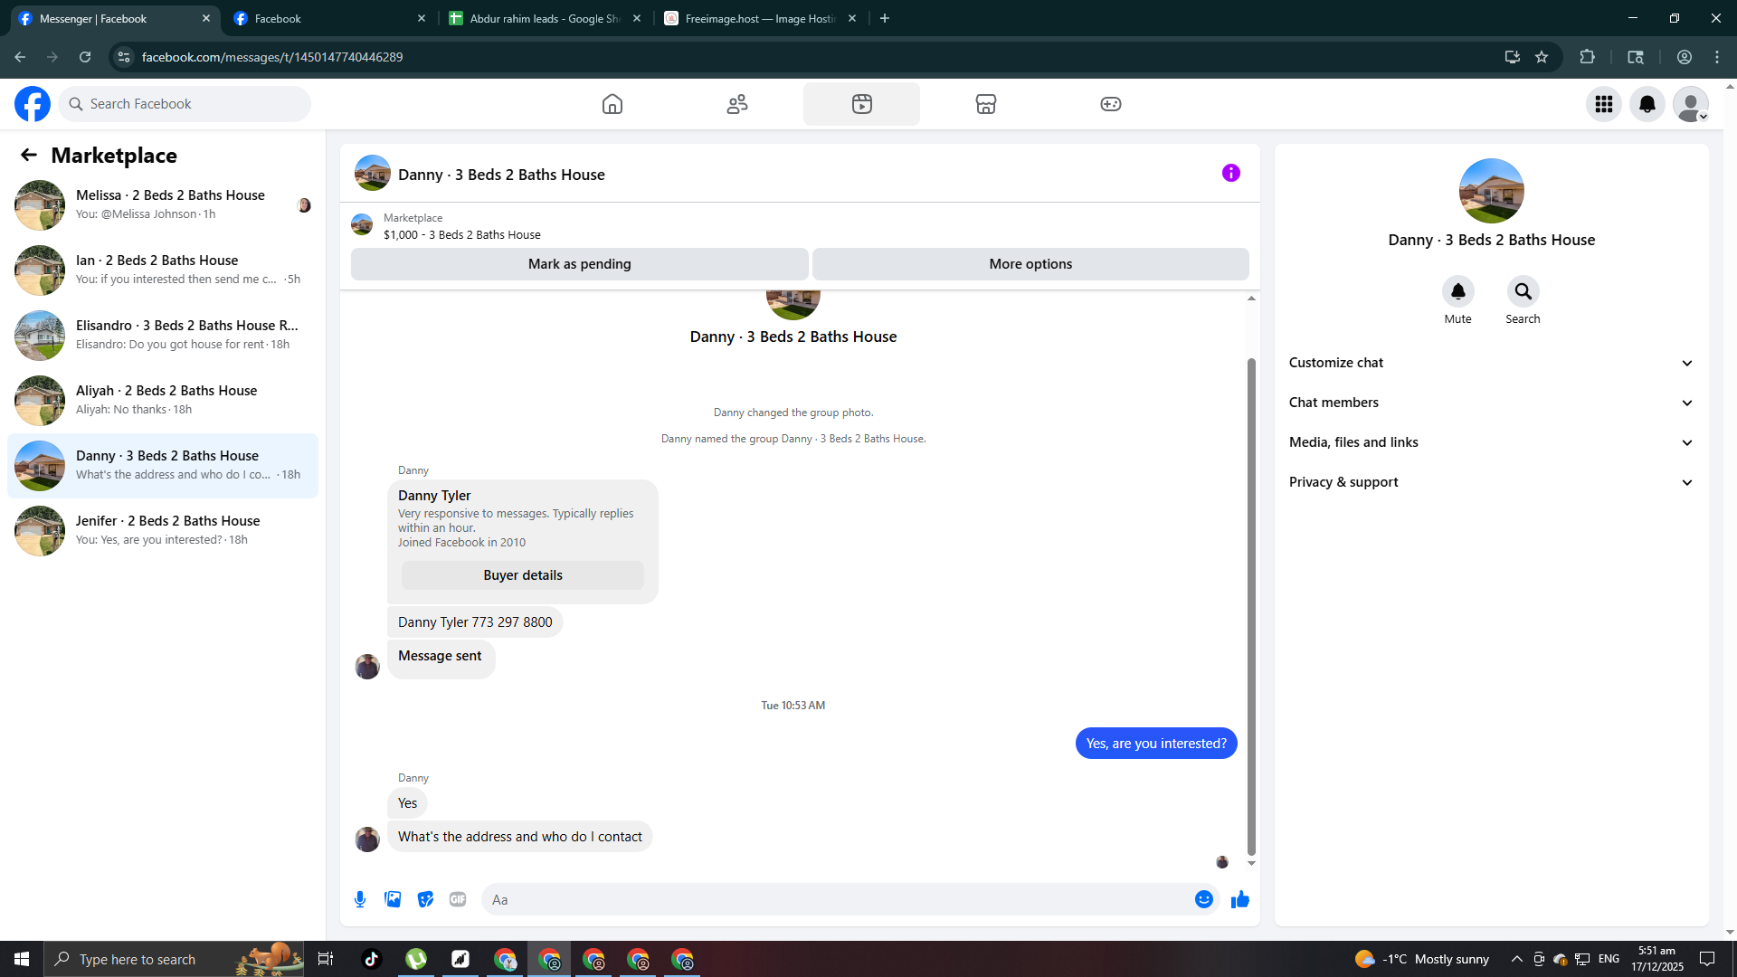This screenshot has height=977, width=1737.
Task: Go to the Facebook Home tab
Action: coord(612,104)
